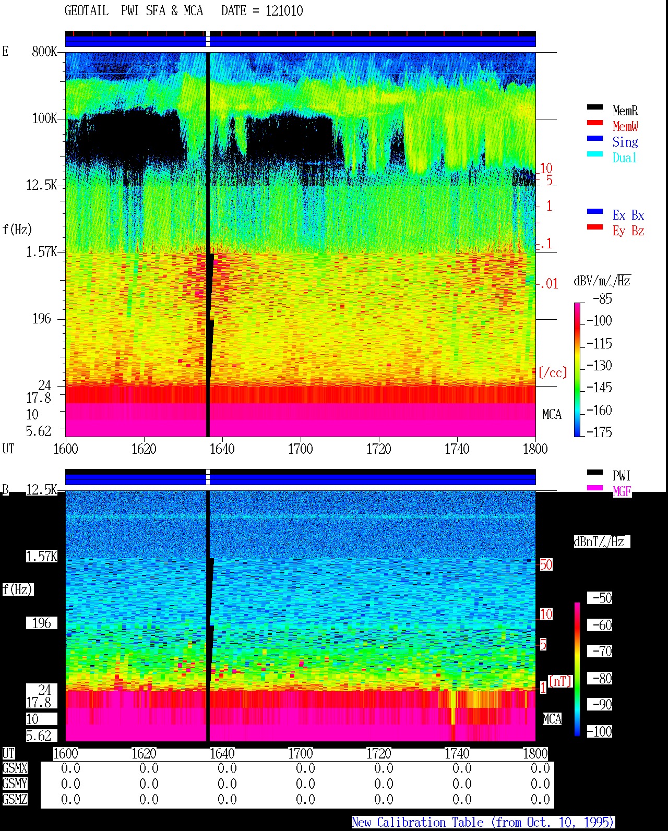Select the "E" panel label
Screen dimensions: 668x831
pyautogui.click(x=5, y=52)
